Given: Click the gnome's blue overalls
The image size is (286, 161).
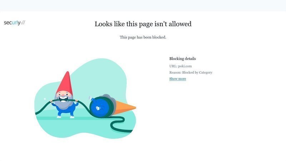Looking at the screenshot, I should tap(66, 109).
